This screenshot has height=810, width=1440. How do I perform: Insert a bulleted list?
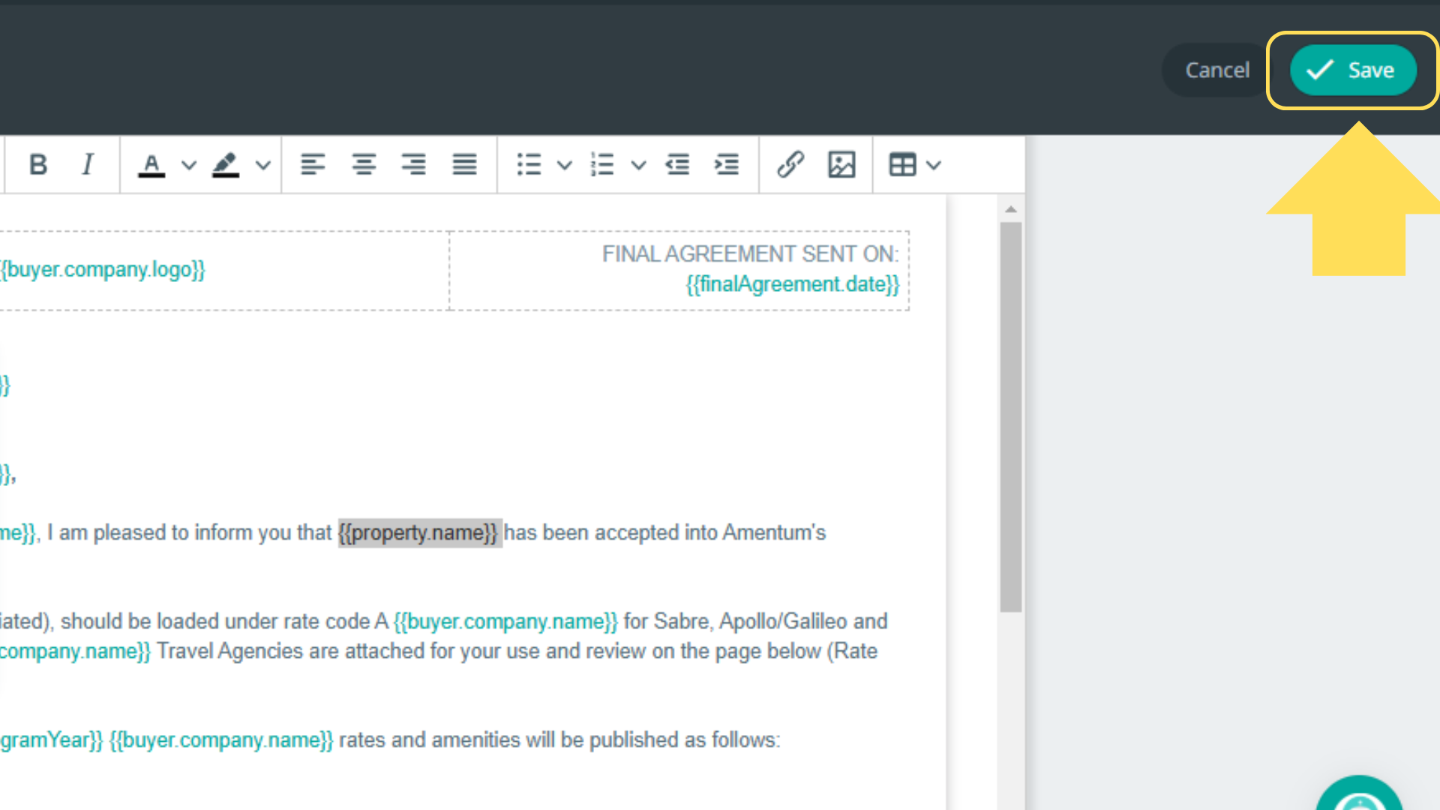click(x=529, y=164)
